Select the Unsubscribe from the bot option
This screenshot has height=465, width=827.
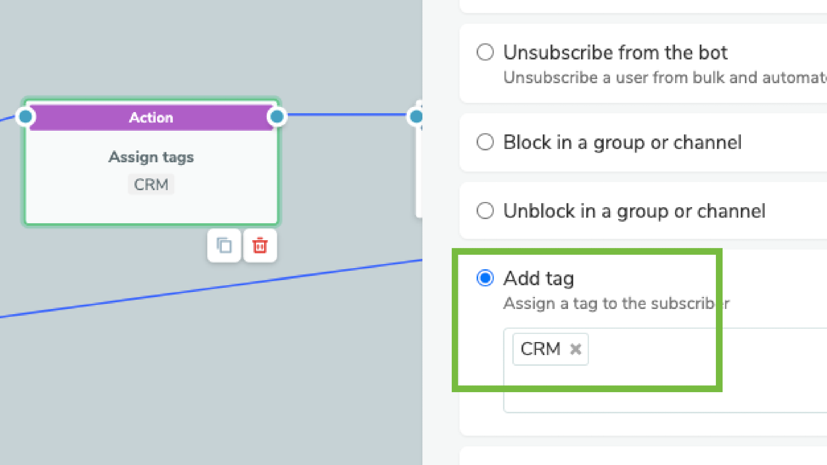point(485,52)
